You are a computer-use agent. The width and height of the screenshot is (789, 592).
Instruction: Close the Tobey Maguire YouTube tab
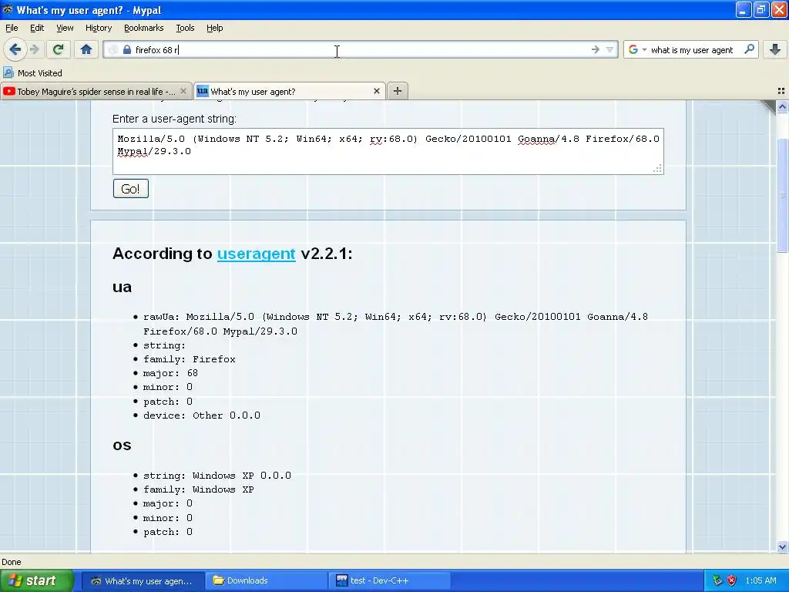coord(183,91)
